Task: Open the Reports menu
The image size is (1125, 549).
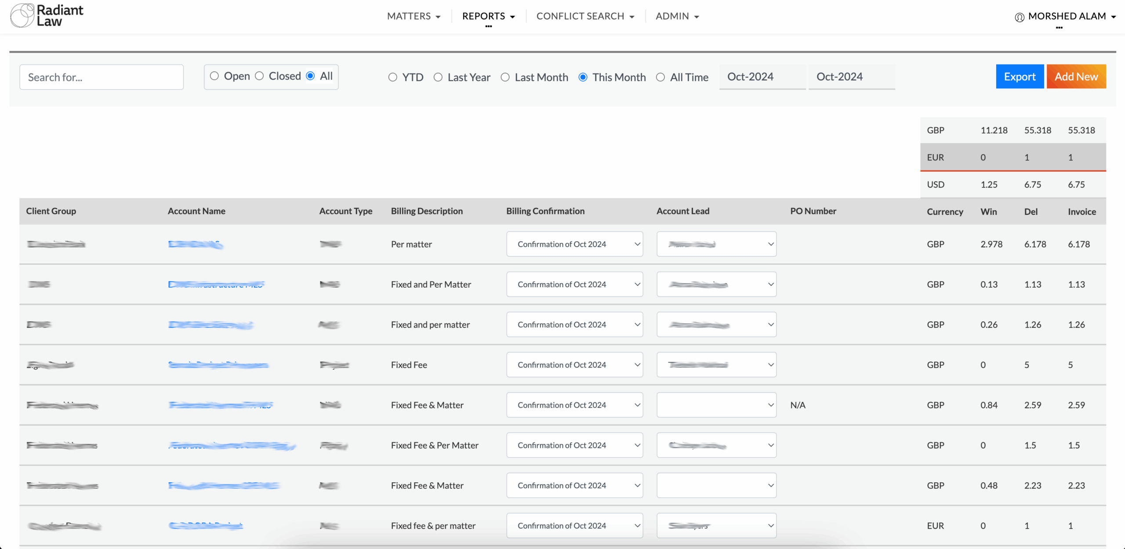Action: [x=488, y=16]
